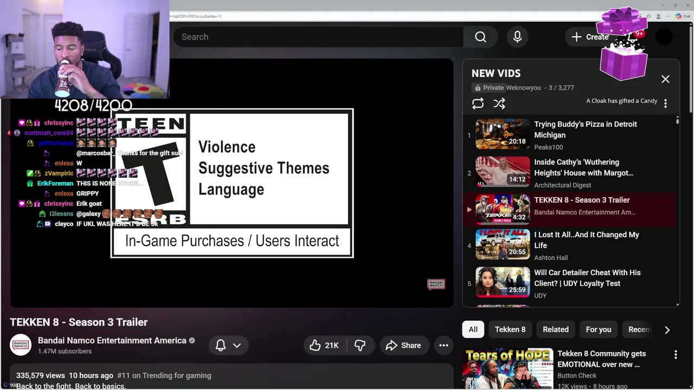
Task: Activate voice search microphone
Action: click(x=517, y=37)
